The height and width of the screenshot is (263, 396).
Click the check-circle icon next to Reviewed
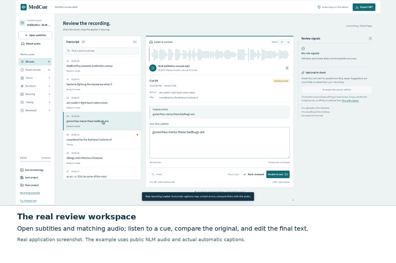(22, 110)
